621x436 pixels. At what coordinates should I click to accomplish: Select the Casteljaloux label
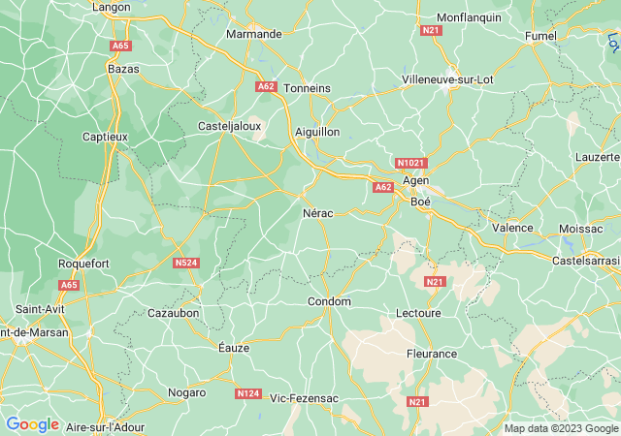(229, 126)
